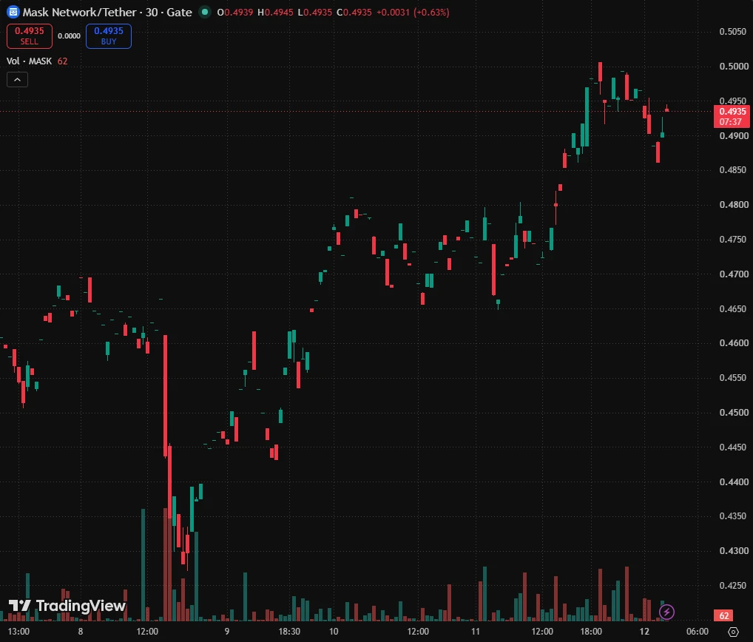Click the 0.4700 price axis label
The image size is (753, 642).
733,274
